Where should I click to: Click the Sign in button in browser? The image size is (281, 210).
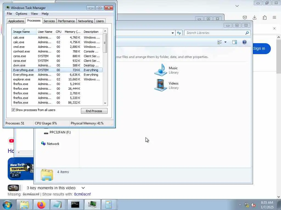[261, 49]
